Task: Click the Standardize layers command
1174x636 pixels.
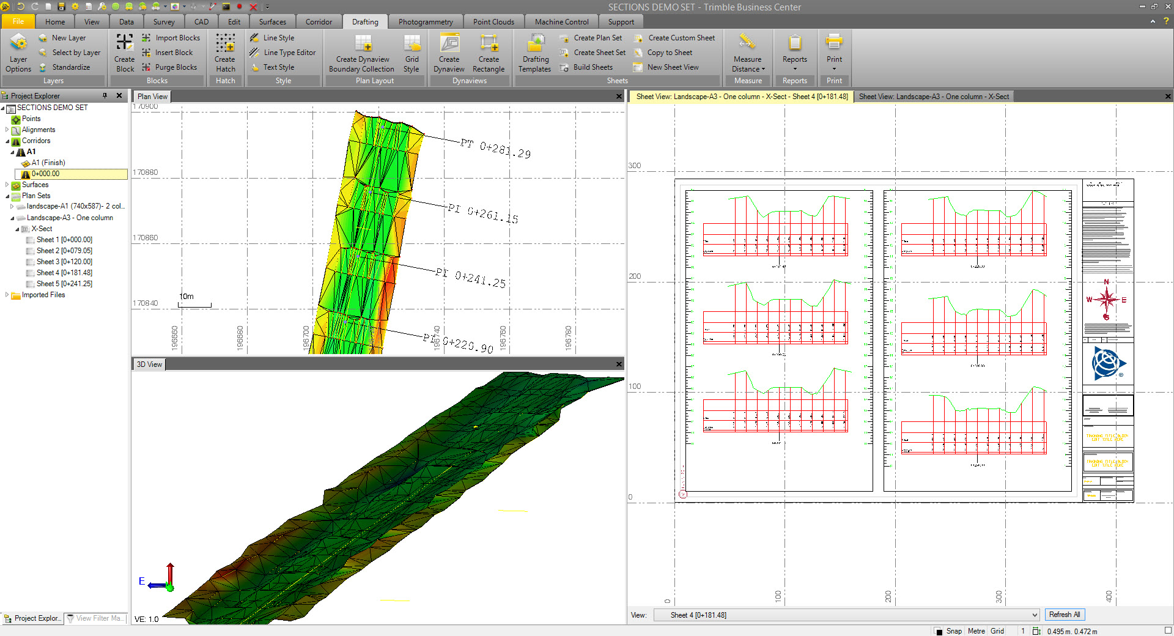Action: pos(64,67)
